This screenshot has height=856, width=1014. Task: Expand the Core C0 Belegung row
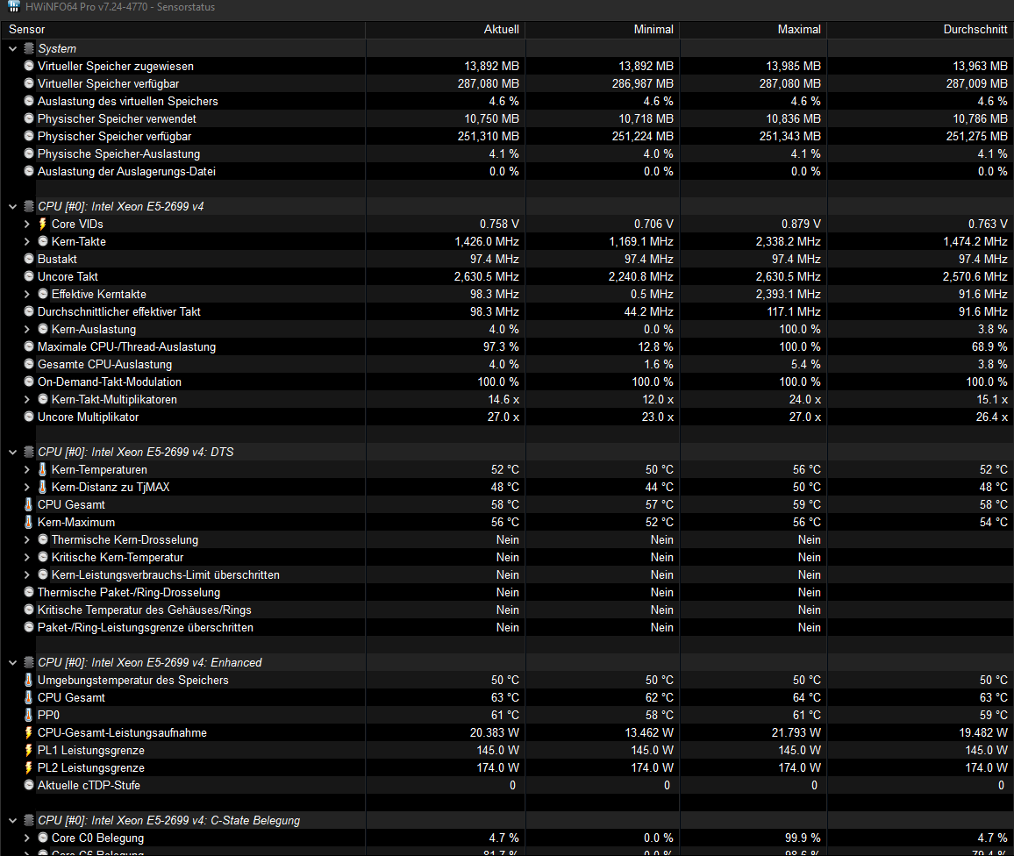point(27,838)
